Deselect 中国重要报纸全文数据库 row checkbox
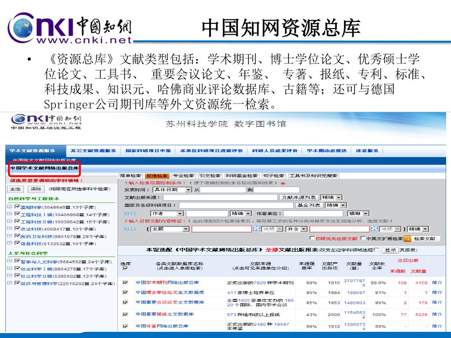 (x=125, y=314)
